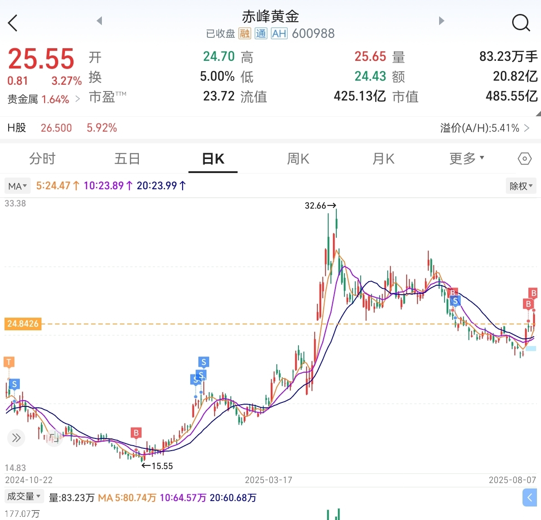Tap the AH badge next to 600988
The image size is (541, 520).
click(x=279, y=33)
